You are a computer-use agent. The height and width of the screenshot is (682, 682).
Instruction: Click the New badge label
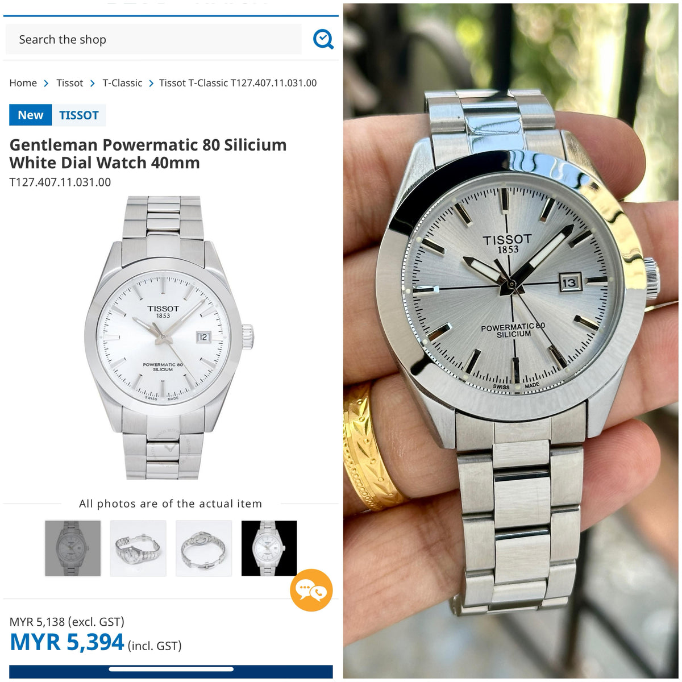(x=31, y=115)
